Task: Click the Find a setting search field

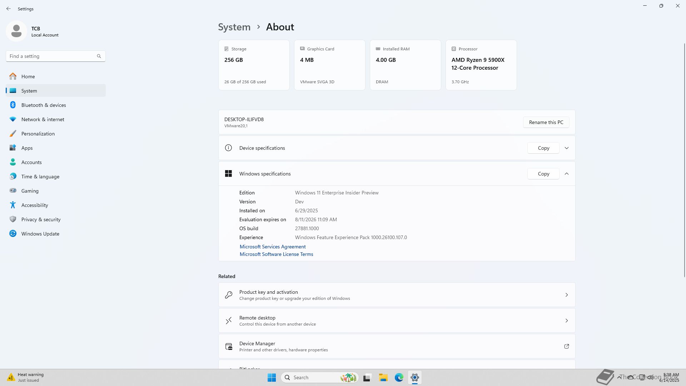Action: (x=50, y=56)
